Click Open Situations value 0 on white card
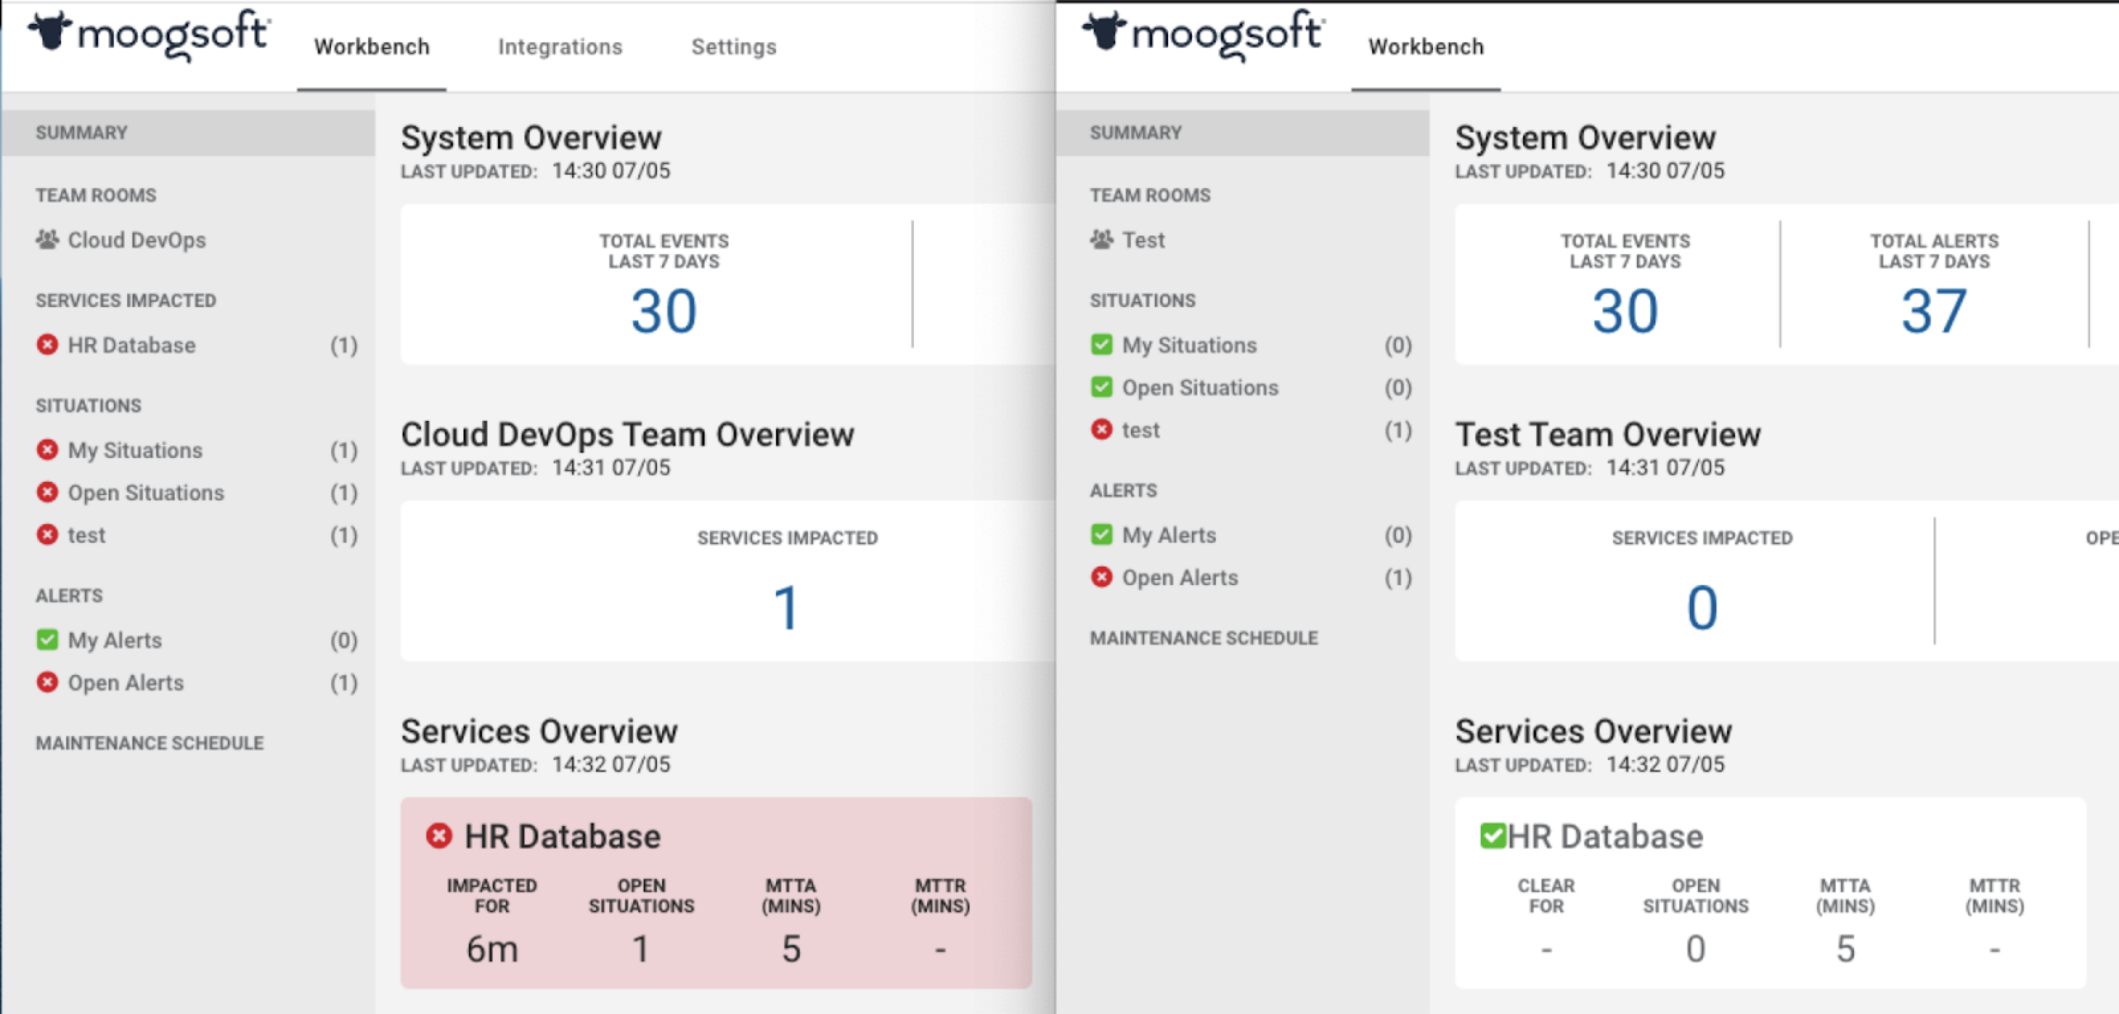The height and width of the screenshot is (1014, 2119). (1695, 949)
